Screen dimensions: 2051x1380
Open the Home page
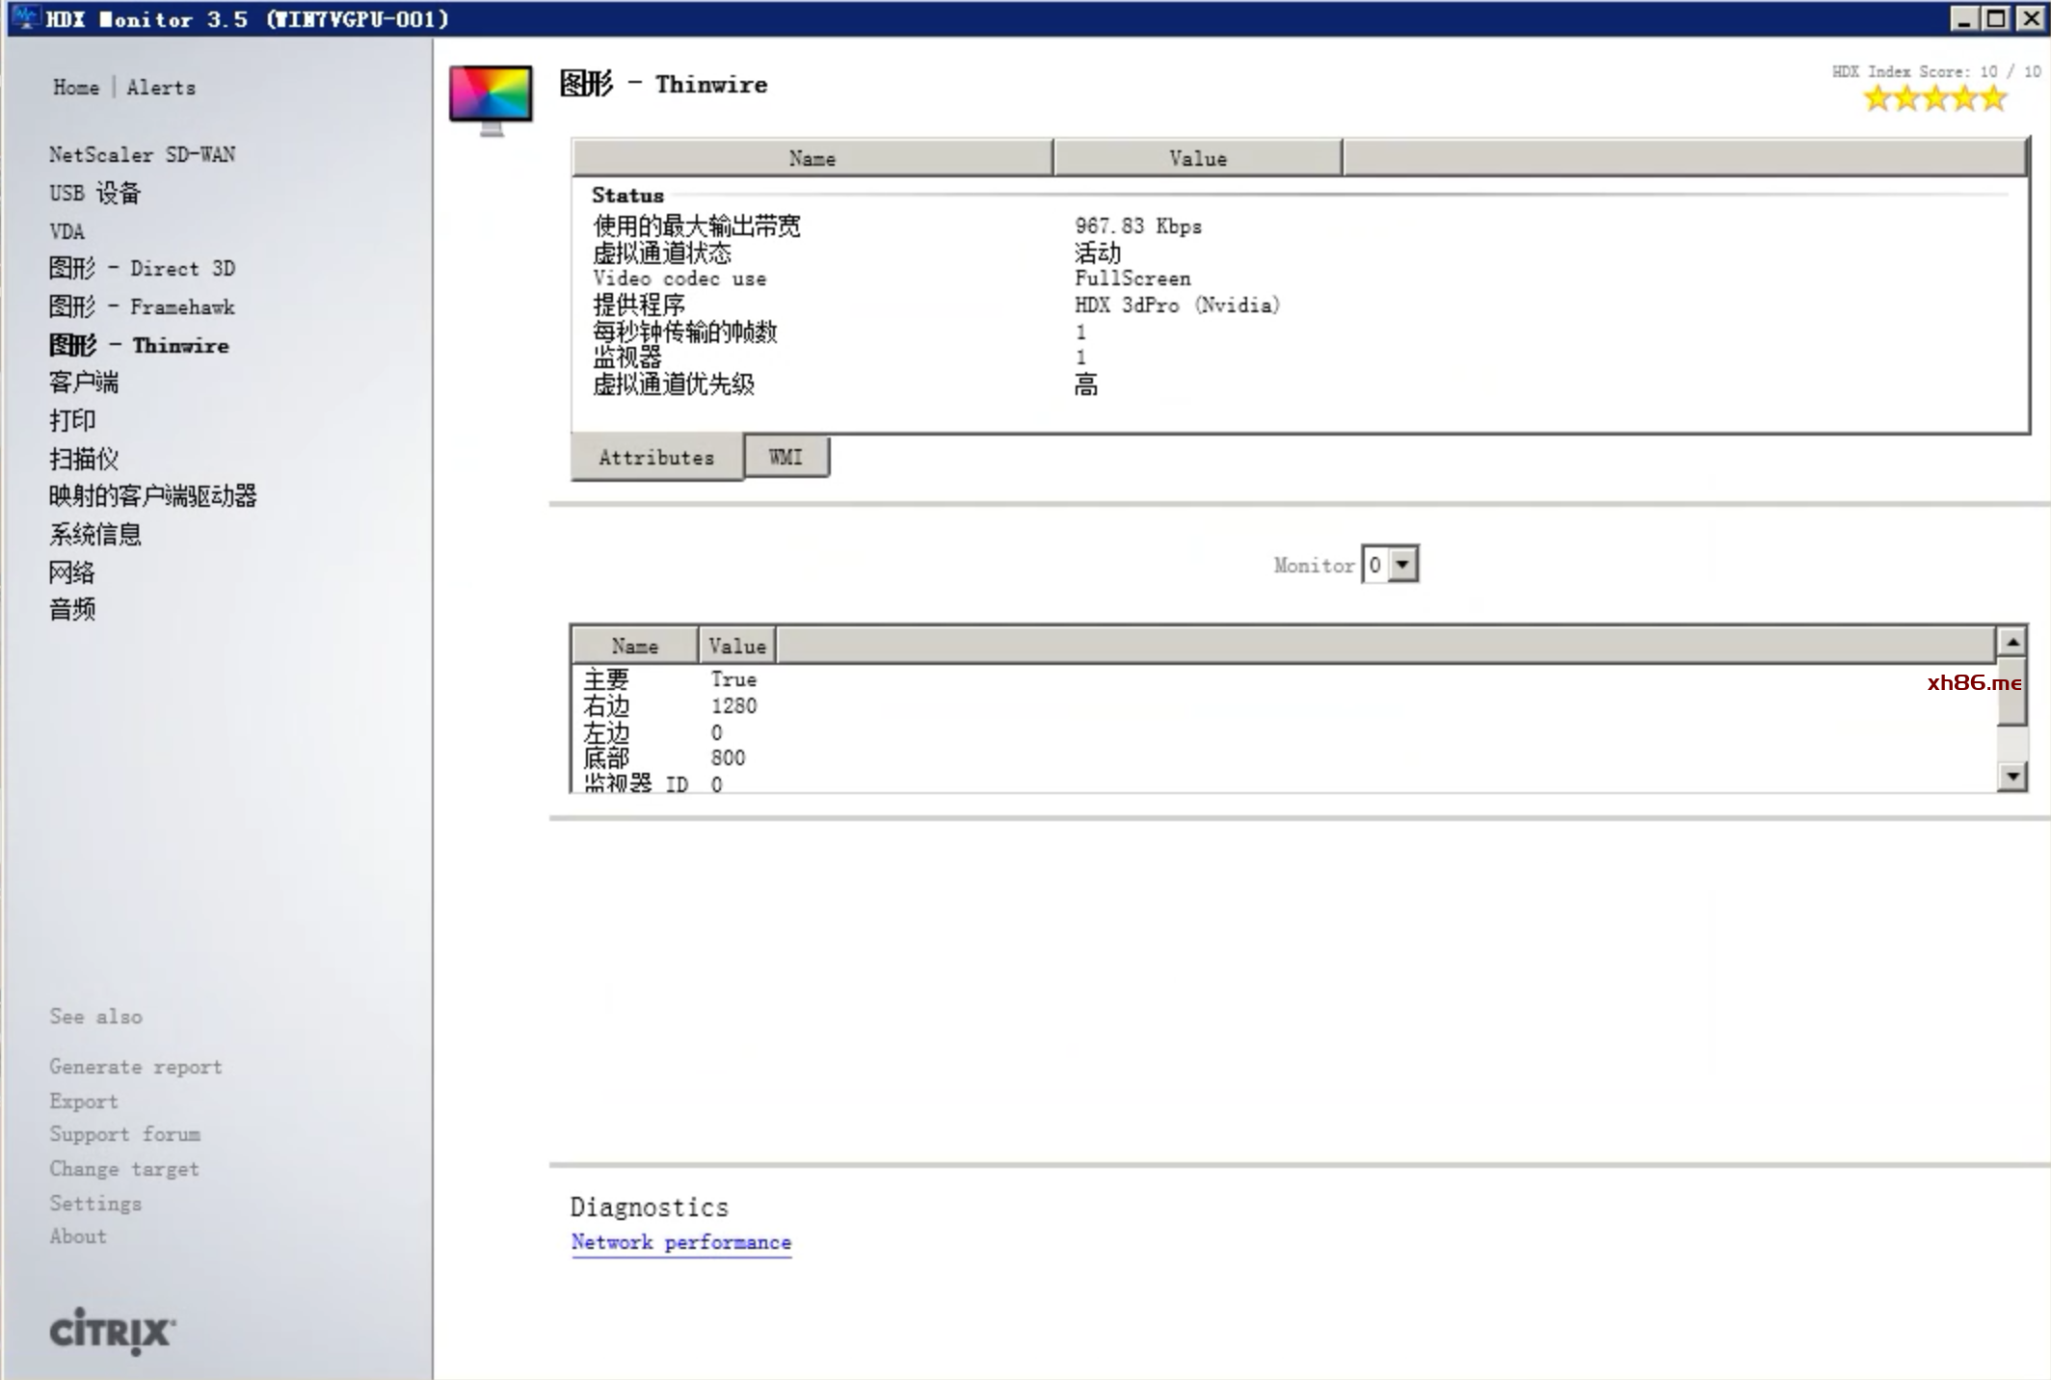pyautogui.click(x=76, y=88)
